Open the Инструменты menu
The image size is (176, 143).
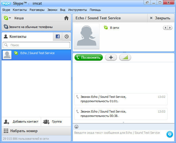(78, 10)
